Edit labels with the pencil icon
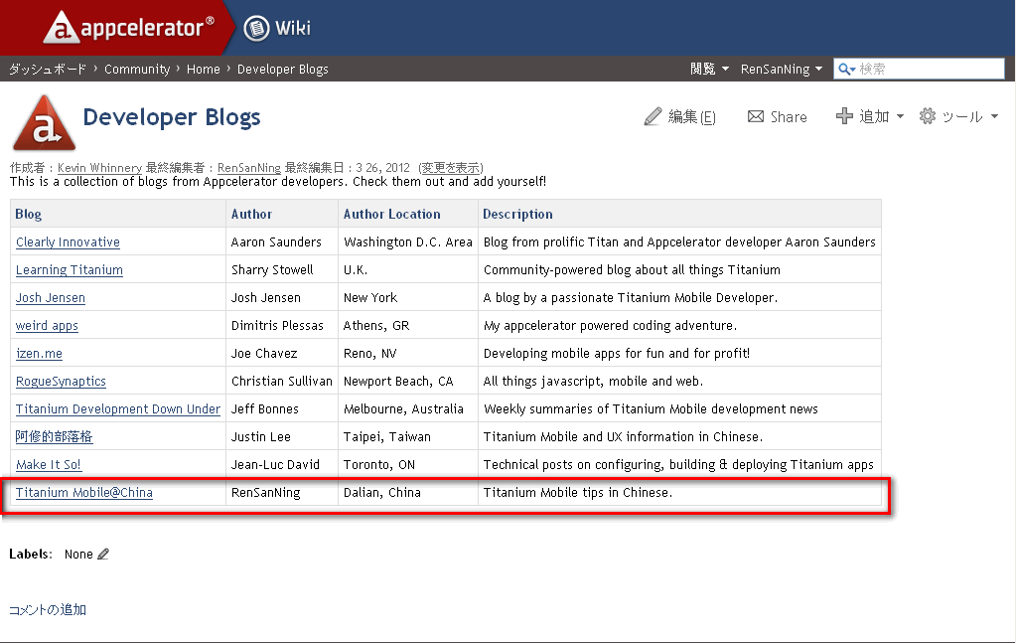Screen dimensions: 1016x643 coord(103,555)
